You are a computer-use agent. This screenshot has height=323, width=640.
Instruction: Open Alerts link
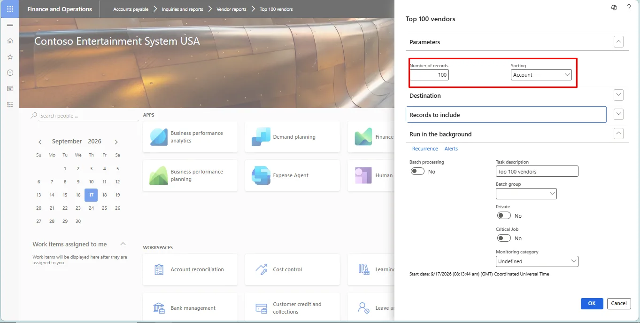click(x=451, y=149)
